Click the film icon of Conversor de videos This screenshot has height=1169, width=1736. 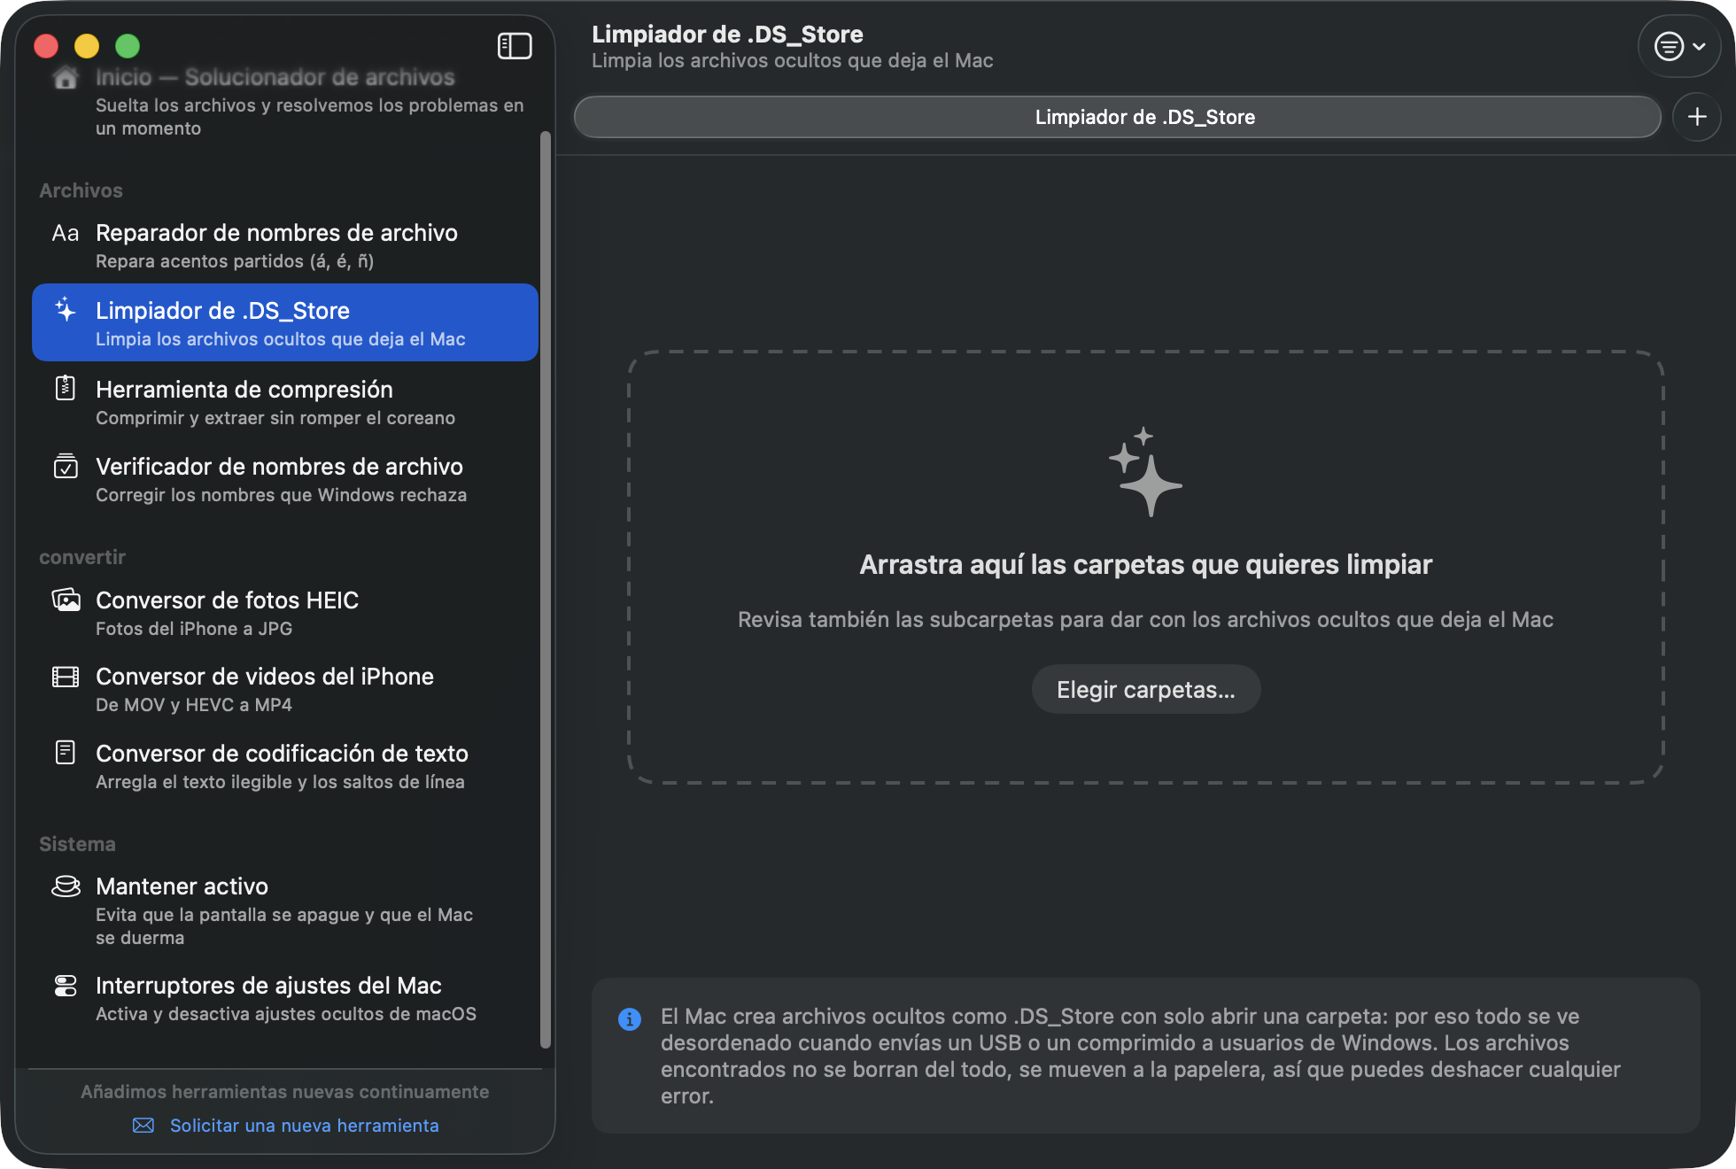click(x=65, y=677)
